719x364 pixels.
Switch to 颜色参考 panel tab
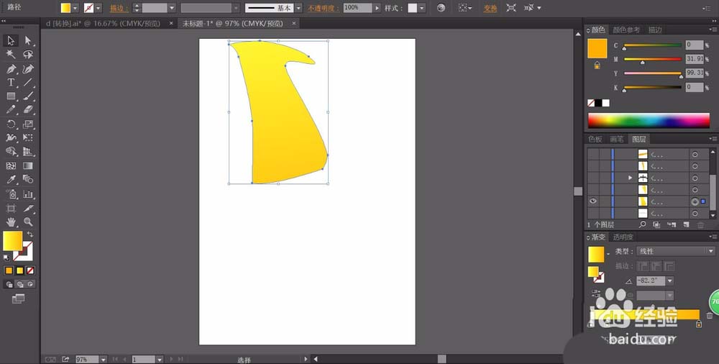(x=626, y=29)
